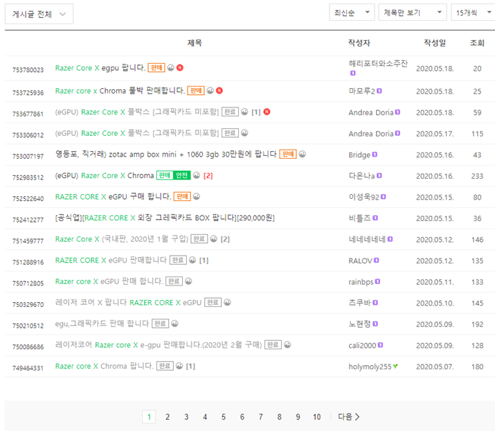495x431 pixels.
Task: Open post 753677861 Razer Core X 풀박스
Action: pyautogui.click(x=137, y=112)
